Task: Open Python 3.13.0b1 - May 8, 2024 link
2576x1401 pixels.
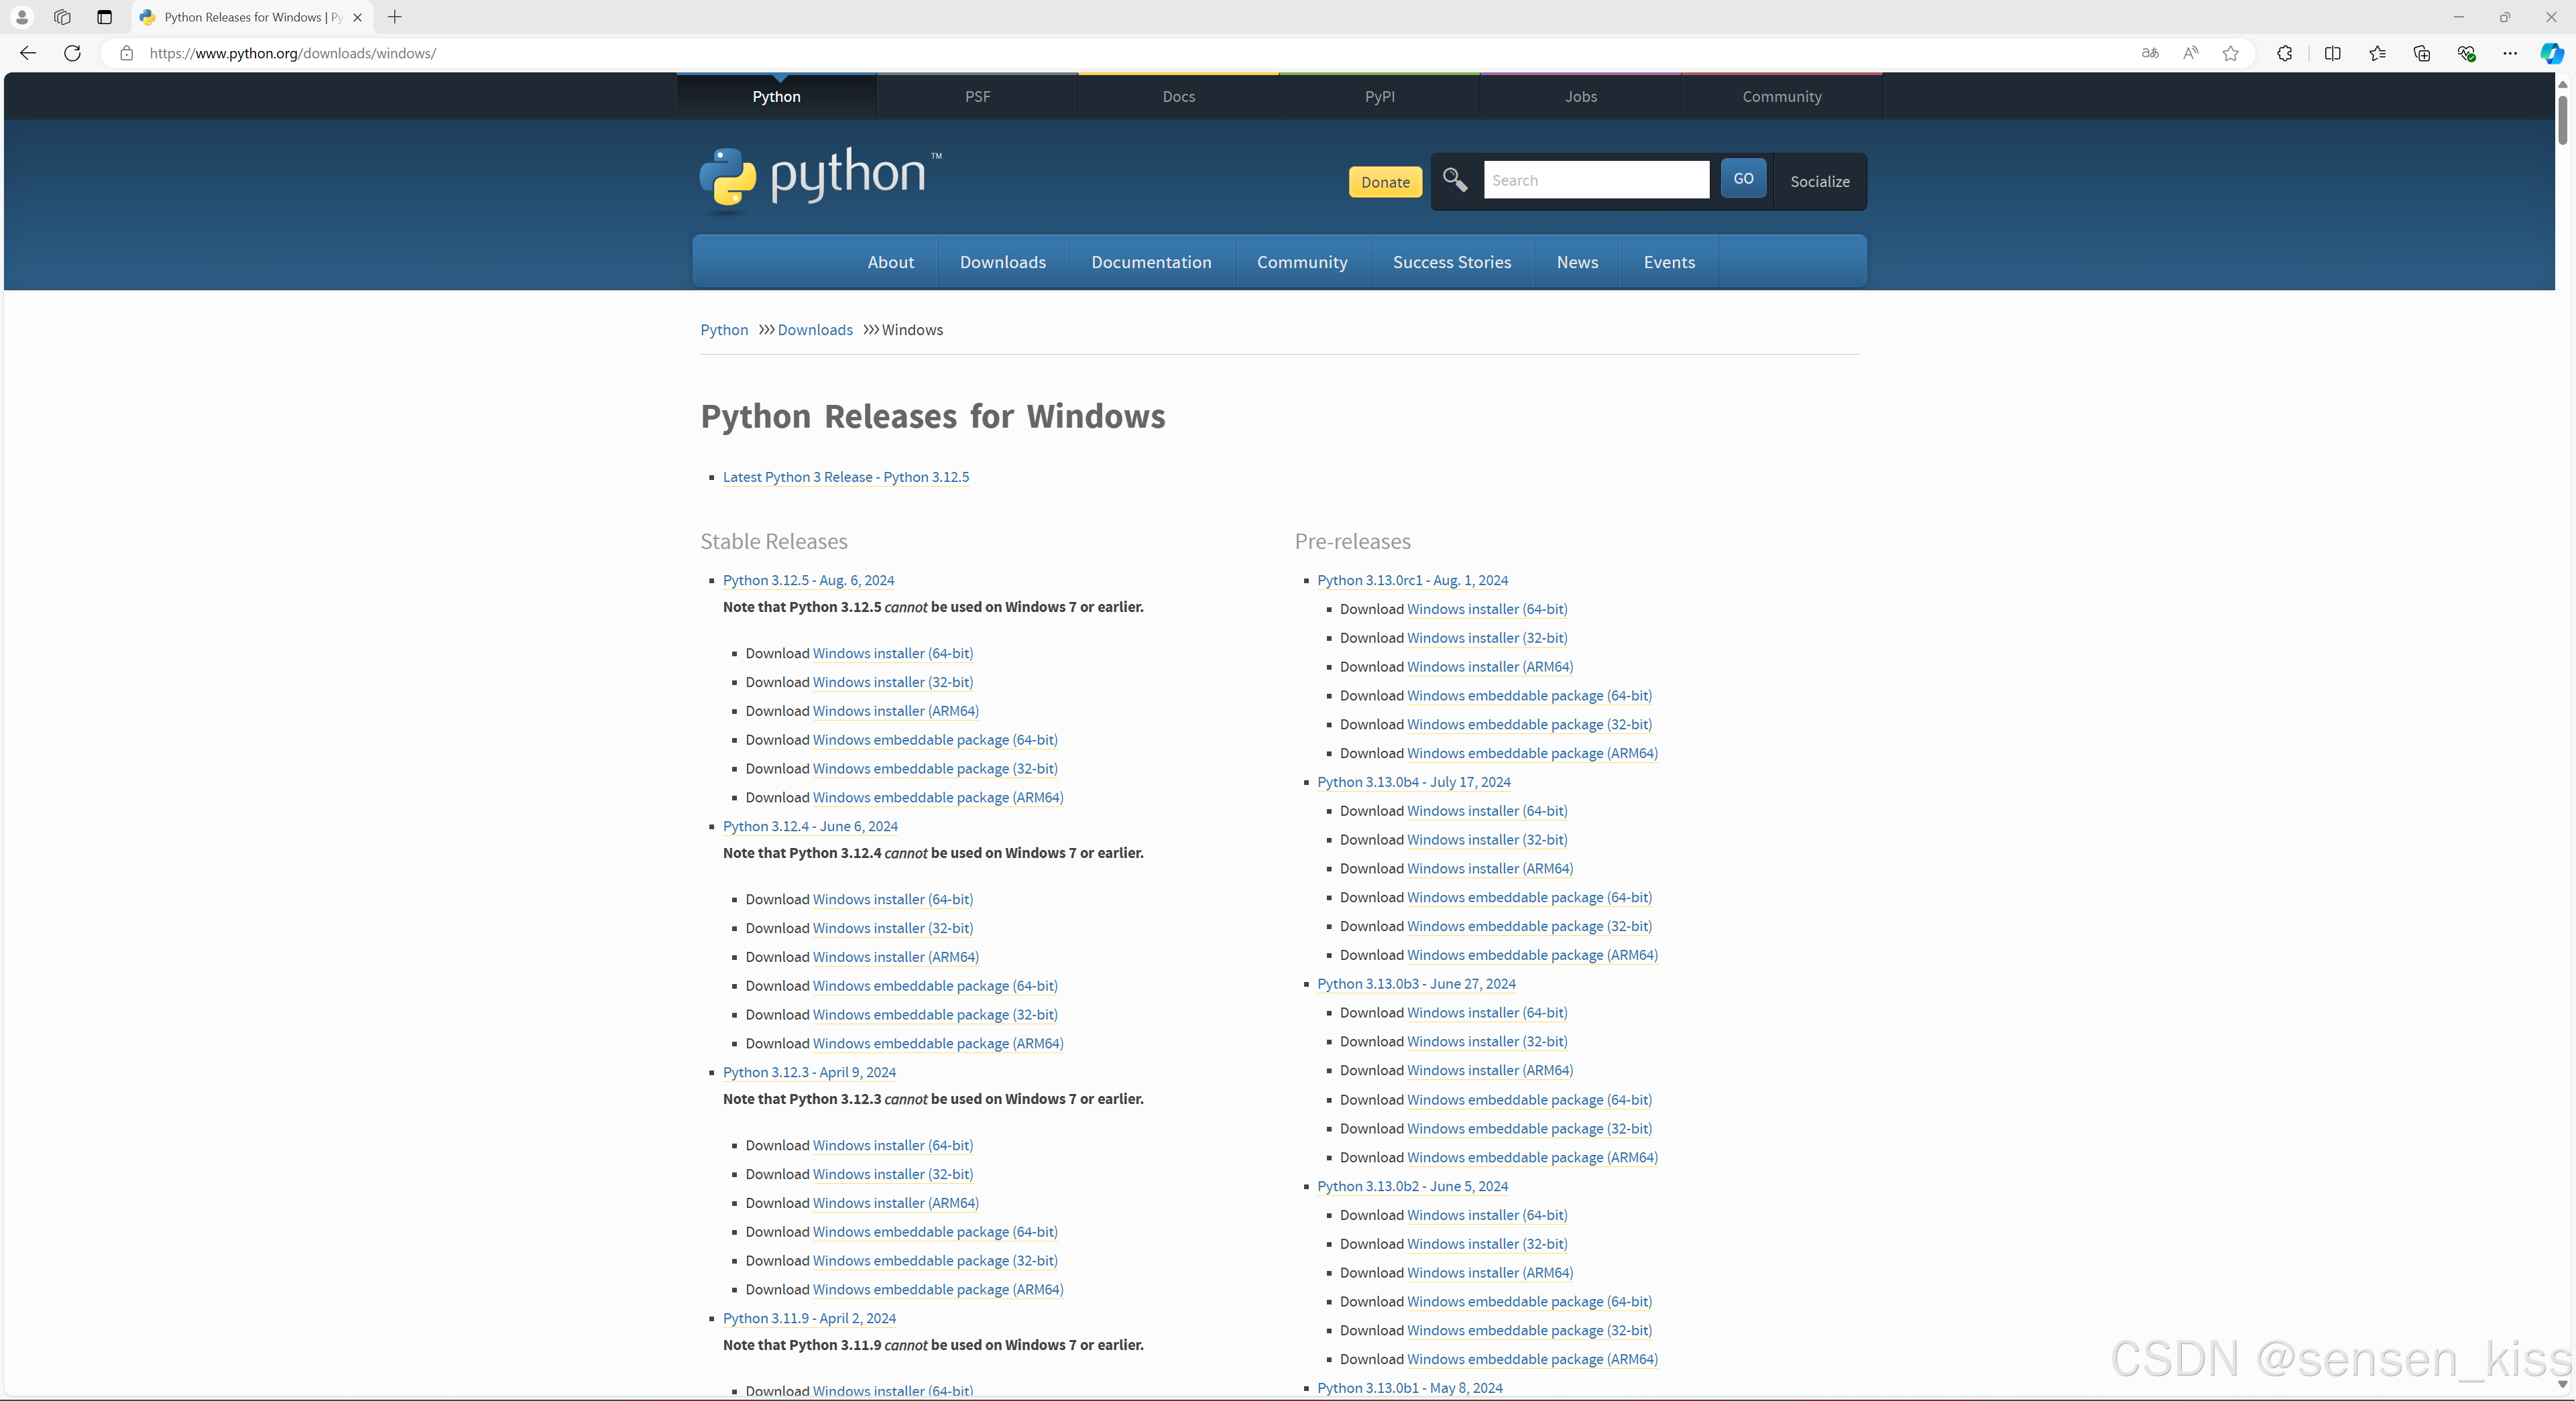Action: click(1409, 1388)
